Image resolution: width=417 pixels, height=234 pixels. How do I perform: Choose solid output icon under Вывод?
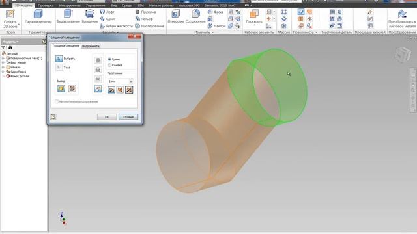61,88
